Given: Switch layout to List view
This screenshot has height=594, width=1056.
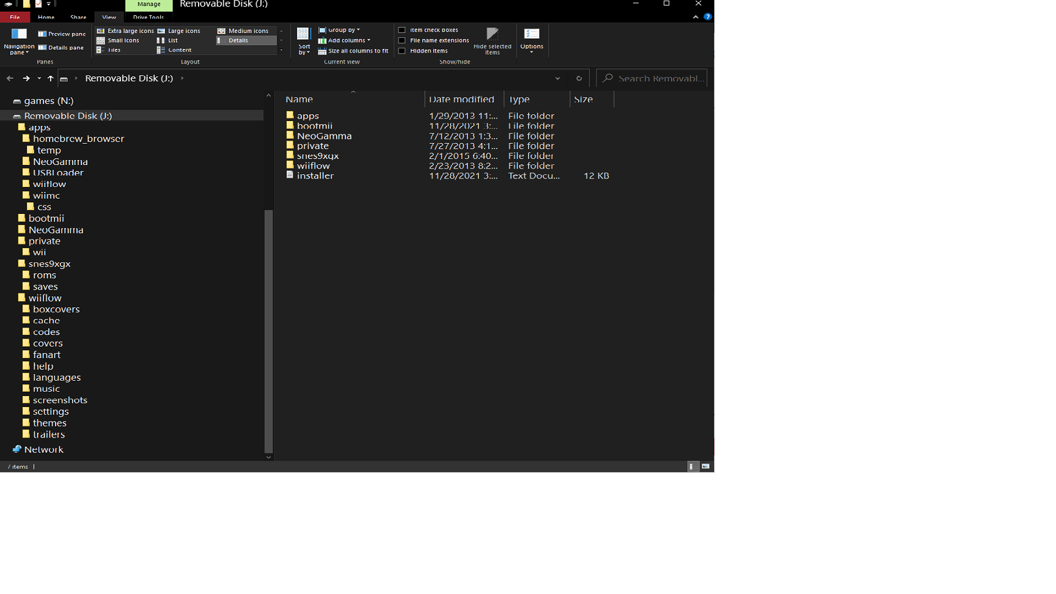Looking at the screenshot, I should [167, 40].
